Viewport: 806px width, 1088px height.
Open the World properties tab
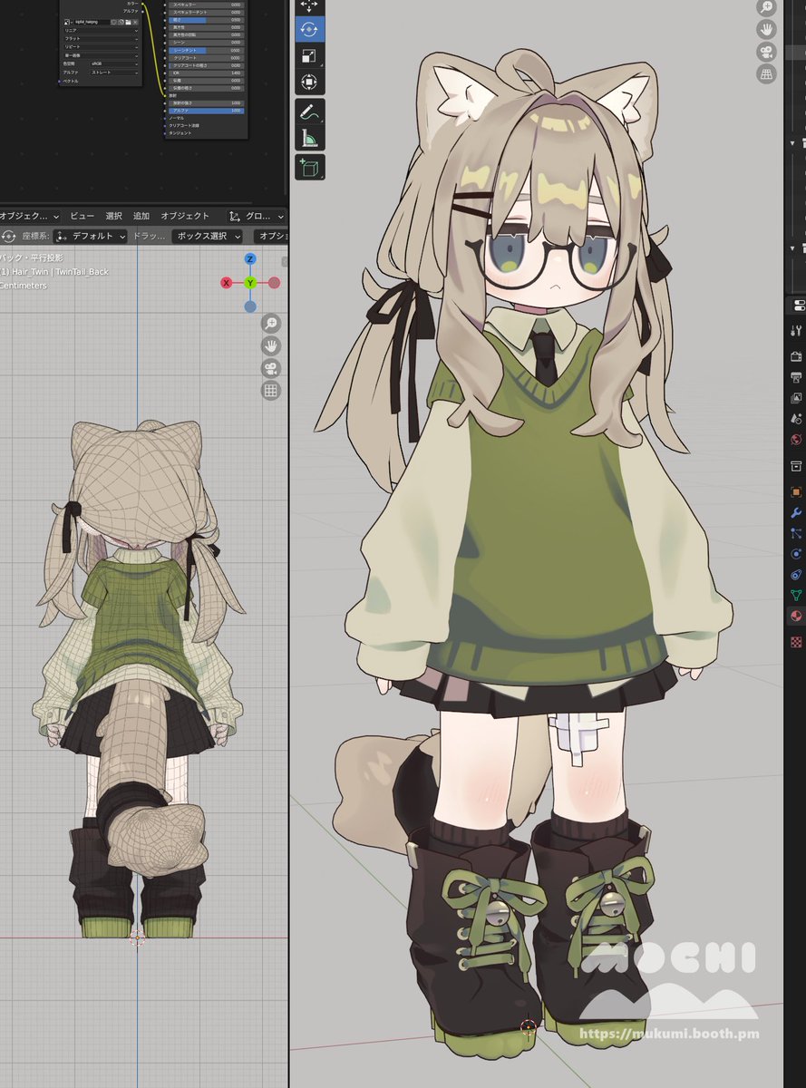[797, 440]
